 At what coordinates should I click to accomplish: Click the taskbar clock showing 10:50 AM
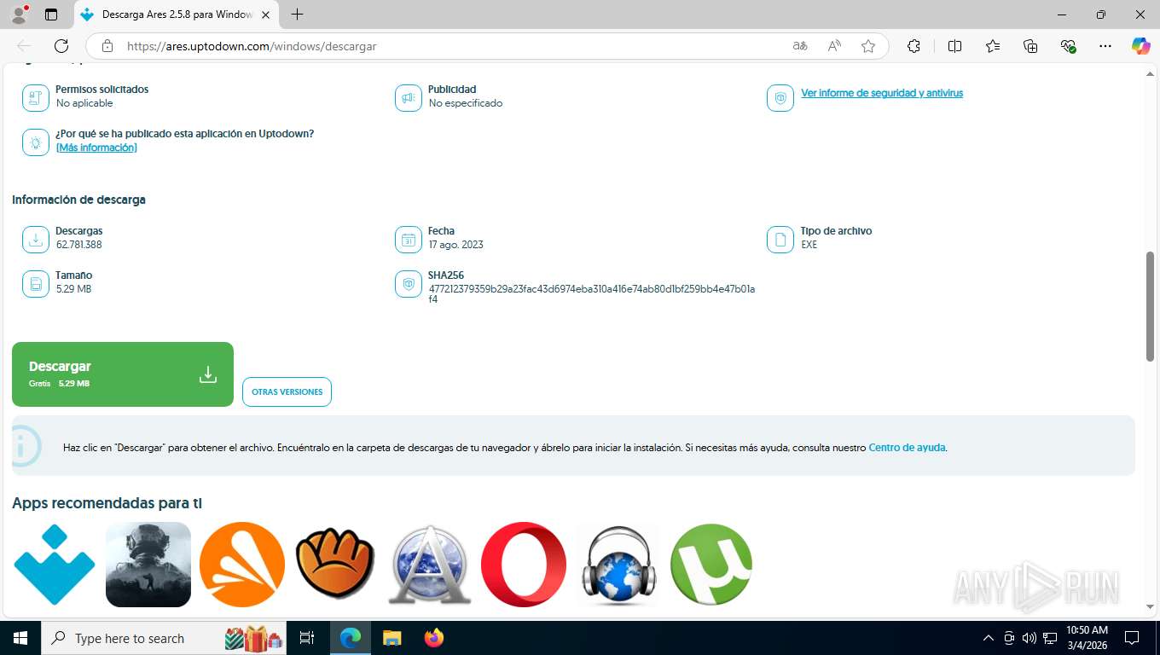(x=1087, y=638)
